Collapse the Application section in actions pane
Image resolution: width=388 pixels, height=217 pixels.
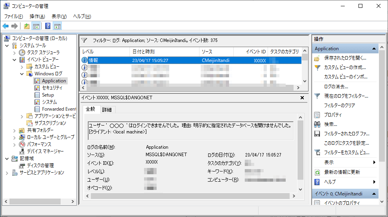coord(374,49)
